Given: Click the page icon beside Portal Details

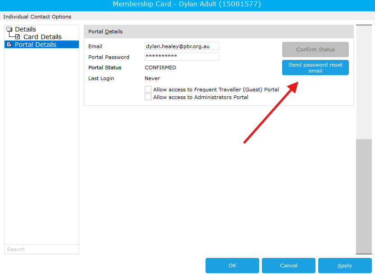Looking at the screenshot, I should [9, 45].
